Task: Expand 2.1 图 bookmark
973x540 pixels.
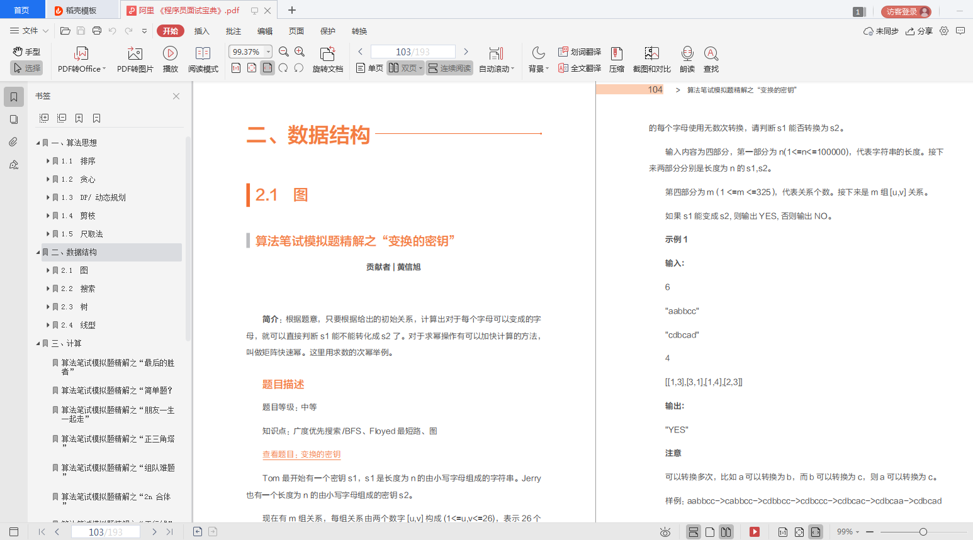Action: coord(48,270)
